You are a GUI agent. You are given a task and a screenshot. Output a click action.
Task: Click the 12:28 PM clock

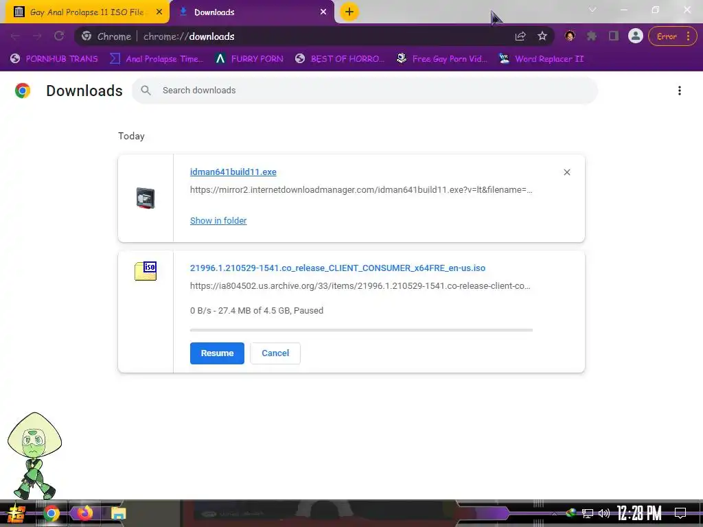point(639,513)
